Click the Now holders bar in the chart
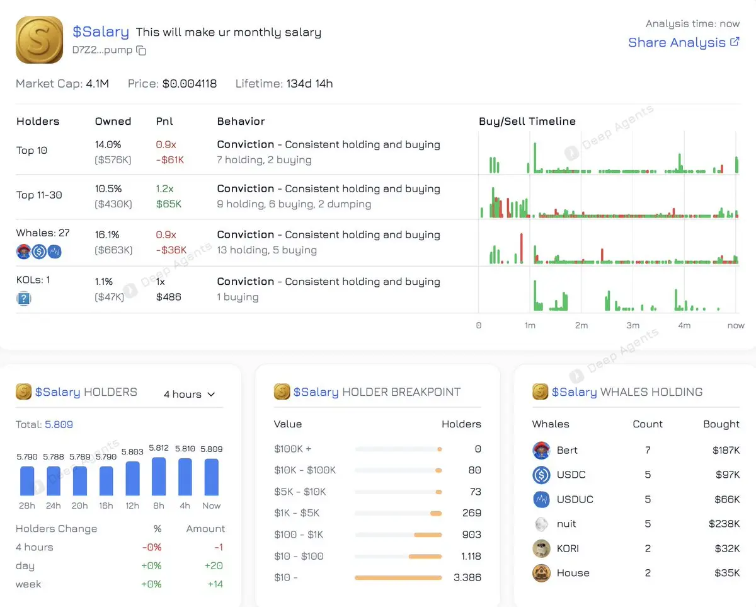This screenshot has height=607, width=756. 211,477
